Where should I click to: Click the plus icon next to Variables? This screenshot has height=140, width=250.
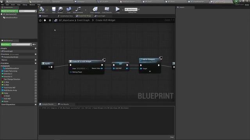[x=36, y=63]
